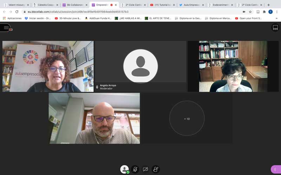The height and width of the screenshot is (175, 281).
Task: Open the reading list icon in toolbar
Action: click(258, 12)
